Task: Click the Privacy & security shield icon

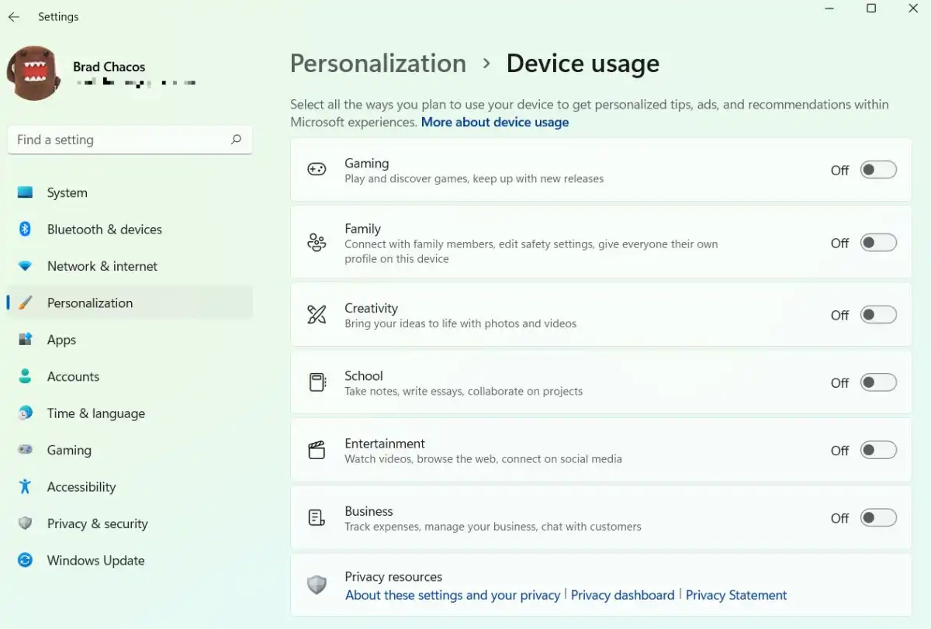Action: pyautogui.click(x=25, y=524)
